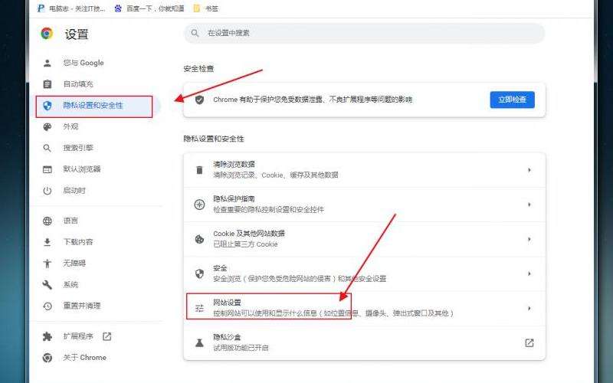Image resolution: width=613 pixels, height=383 pixels.
Task: Click the browser window icon for 默认浏览器
Action: point(48,169)
